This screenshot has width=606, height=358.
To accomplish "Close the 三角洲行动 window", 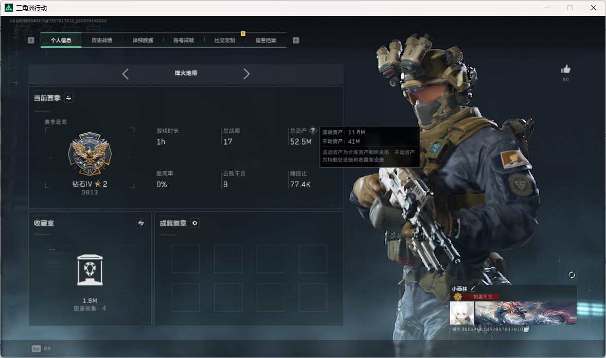I will coord(594,8).
